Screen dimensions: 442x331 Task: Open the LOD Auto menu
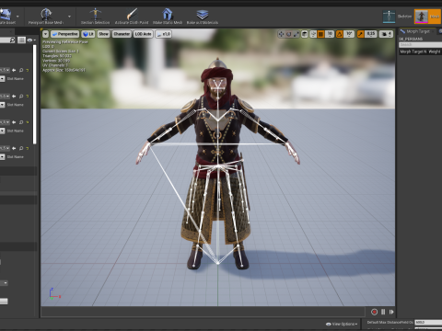coord(143,34)
